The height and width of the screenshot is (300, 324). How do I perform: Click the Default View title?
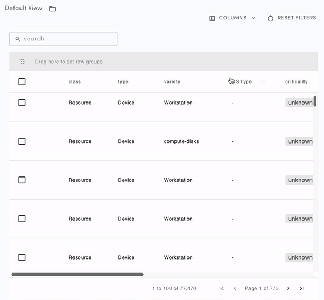pos(24,8)
